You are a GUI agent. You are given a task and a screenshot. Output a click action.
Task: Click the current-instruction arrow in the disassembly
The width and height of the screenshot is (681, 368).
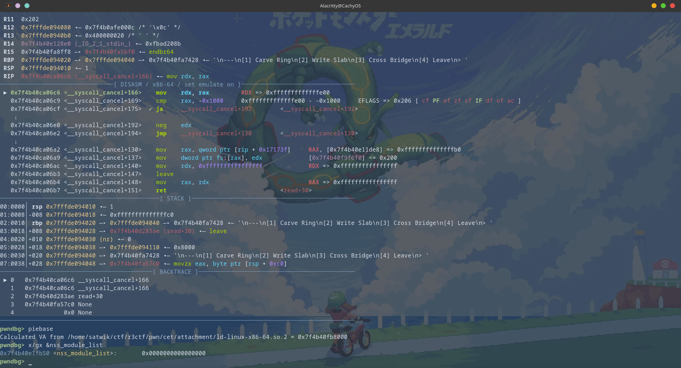click(5, 92)
